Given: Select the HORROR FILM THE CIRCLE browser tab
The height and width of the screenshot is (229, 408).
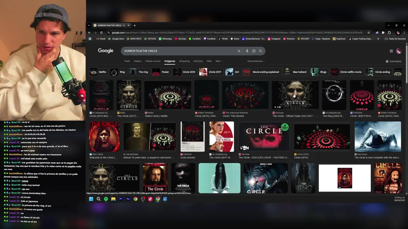Looking at the screenshot, I should tap(112, 25).
